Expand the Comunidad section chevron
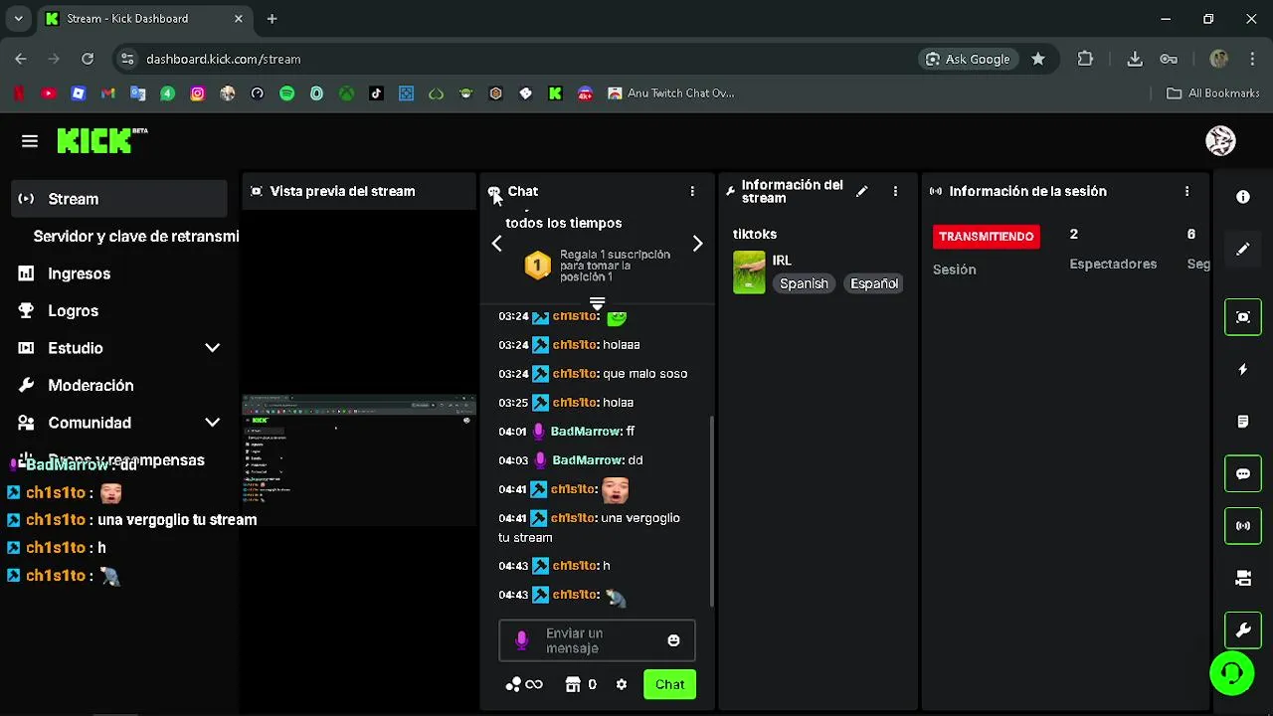 pos(212,423)
